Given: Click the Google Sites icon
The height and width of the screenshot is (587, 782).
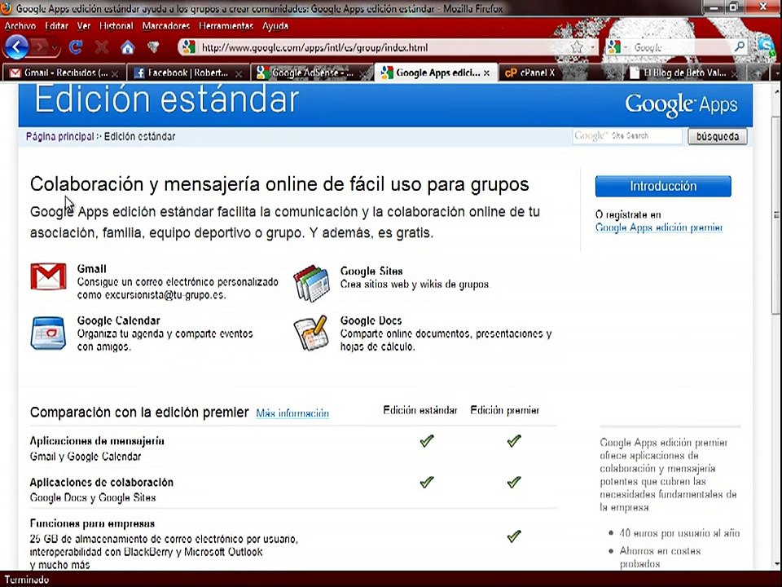Looking at the screenshot, I should (311, 283).
